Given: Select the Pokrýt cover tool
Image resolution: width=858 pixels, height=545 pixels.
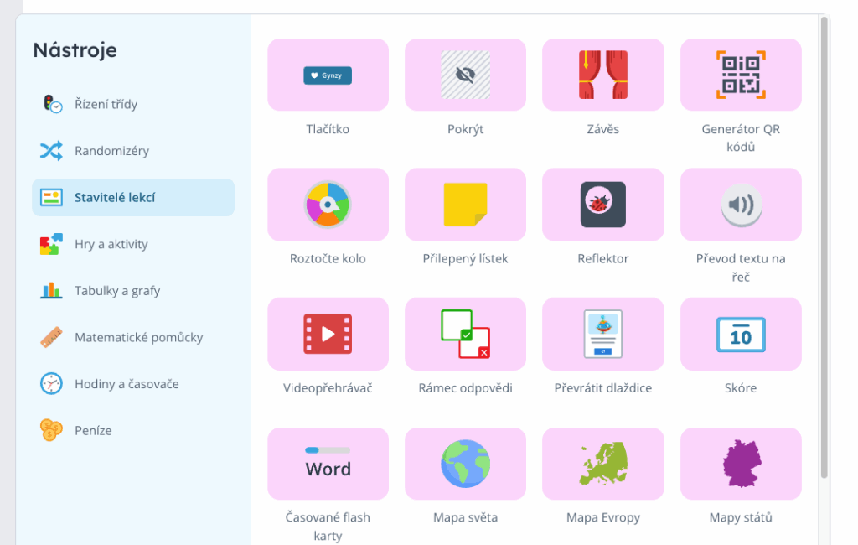Looking at the screenshot, I should [465, 75].
